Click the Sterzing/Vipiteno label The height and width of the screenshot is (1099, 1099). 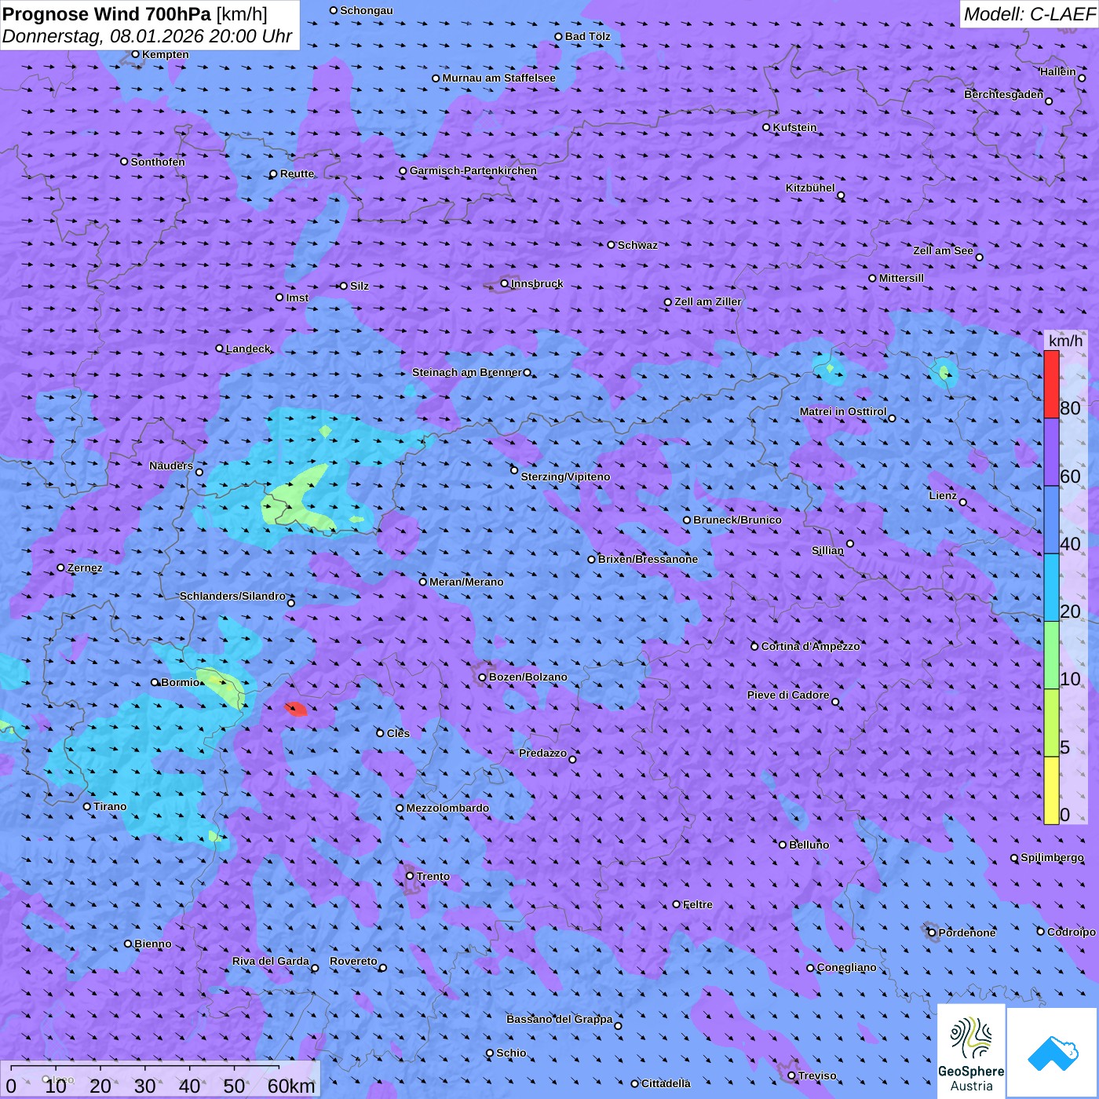pos(565,476)
